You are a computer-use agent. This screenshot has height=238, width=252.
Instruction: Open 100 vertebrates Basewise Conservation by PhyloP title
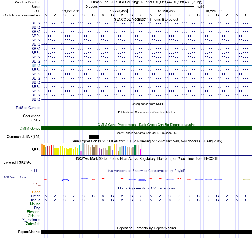(x=146, y=171)
